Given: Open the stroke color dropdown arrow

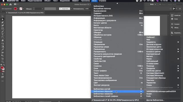Looking at the screenshot, I should coord(23,9).
